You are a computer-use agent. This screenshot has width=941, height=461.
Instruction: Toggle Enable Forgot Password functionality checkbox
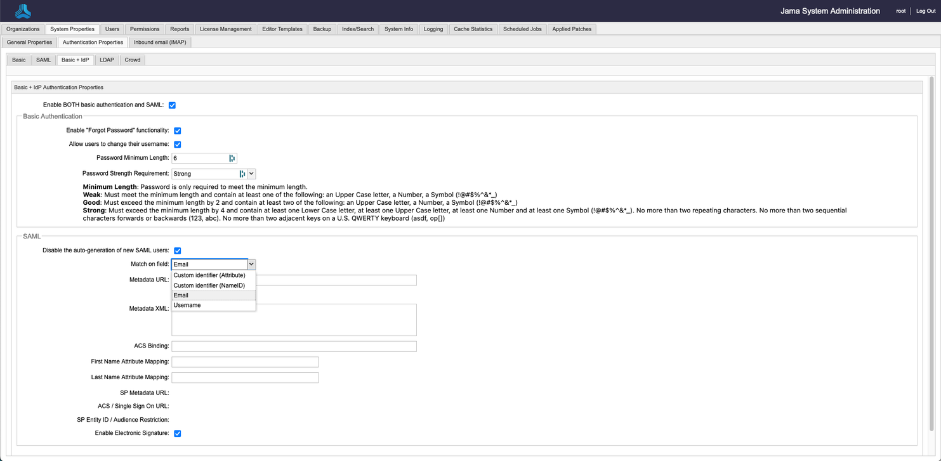(x=178, y=131)
